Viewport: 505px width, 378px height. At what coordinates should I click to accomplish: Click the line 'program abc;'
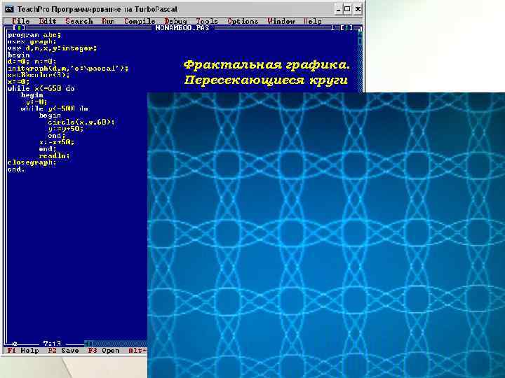(34, 35)
